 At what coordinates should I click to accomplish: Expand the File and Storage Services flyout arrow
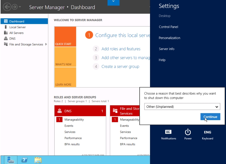pyautogui.click(x=46, y=44)
